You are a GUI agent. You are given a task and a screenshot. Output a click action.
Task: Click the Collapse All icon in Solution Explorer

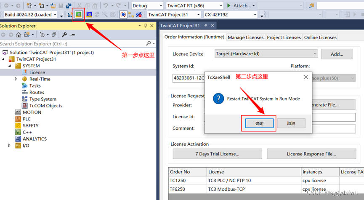[x=54, y=35]
